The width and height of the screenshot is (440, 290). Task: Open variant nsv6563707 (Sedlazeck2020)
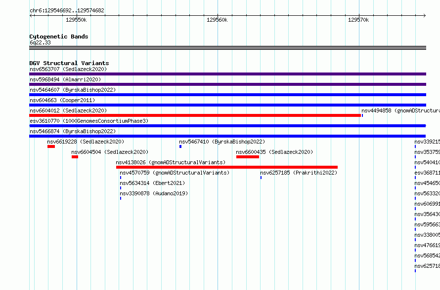click(x=68, y=69)
